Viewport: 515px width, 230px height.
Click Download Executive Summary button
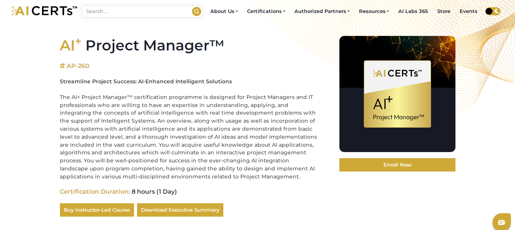pyautogui.click(x=180, y=210)
